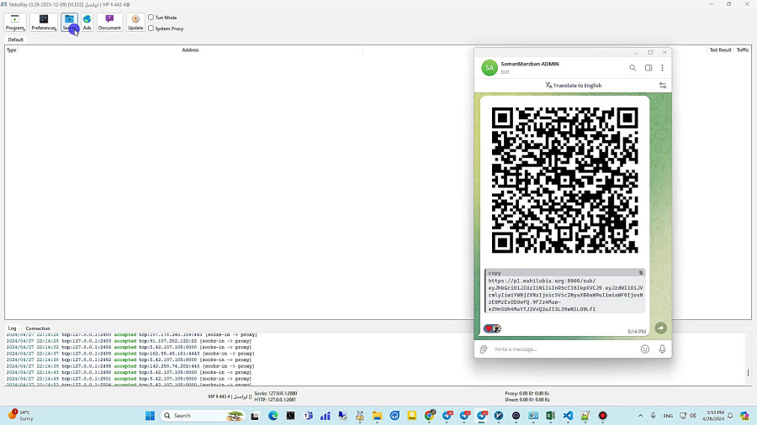
Task: Click the Ads globe icon in NekoRay
Action: [87, 22]
